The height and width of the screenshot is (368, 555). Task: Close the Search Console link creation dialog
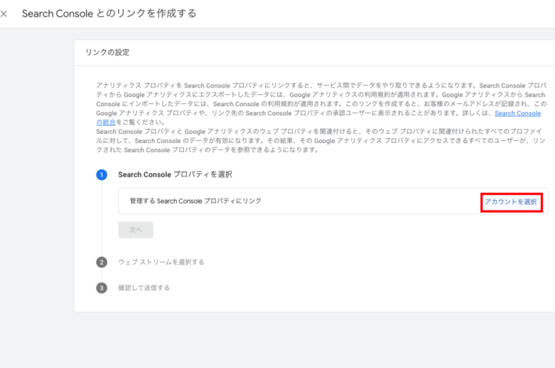click(3, 14)
